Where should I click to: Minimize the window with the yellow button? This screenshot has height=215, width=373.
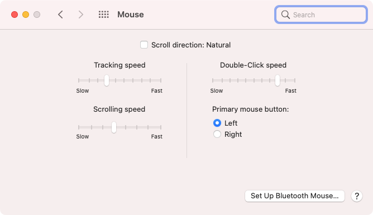click(26, 15)
